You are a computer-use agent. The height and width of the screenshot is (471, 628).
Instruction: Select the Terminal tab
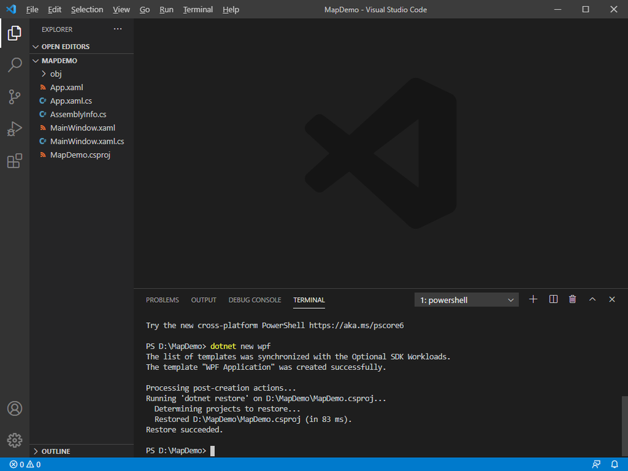[x=309, y=300]
